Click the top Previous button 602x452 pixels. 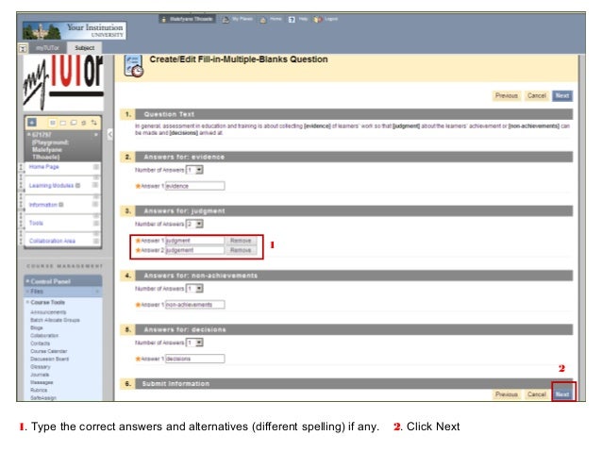click(x=507, y=95)
